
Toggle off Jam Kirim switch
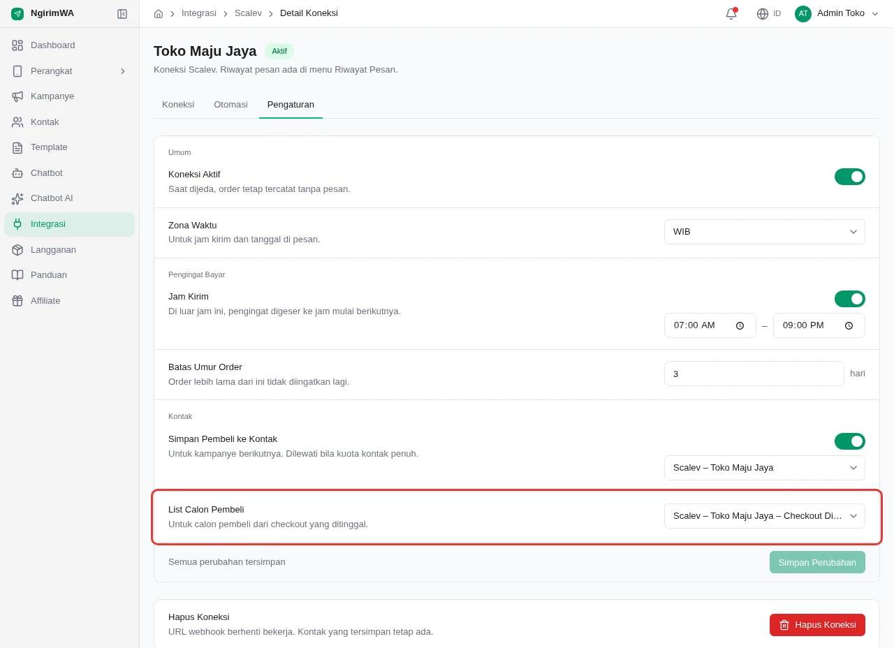click(850, 299)
